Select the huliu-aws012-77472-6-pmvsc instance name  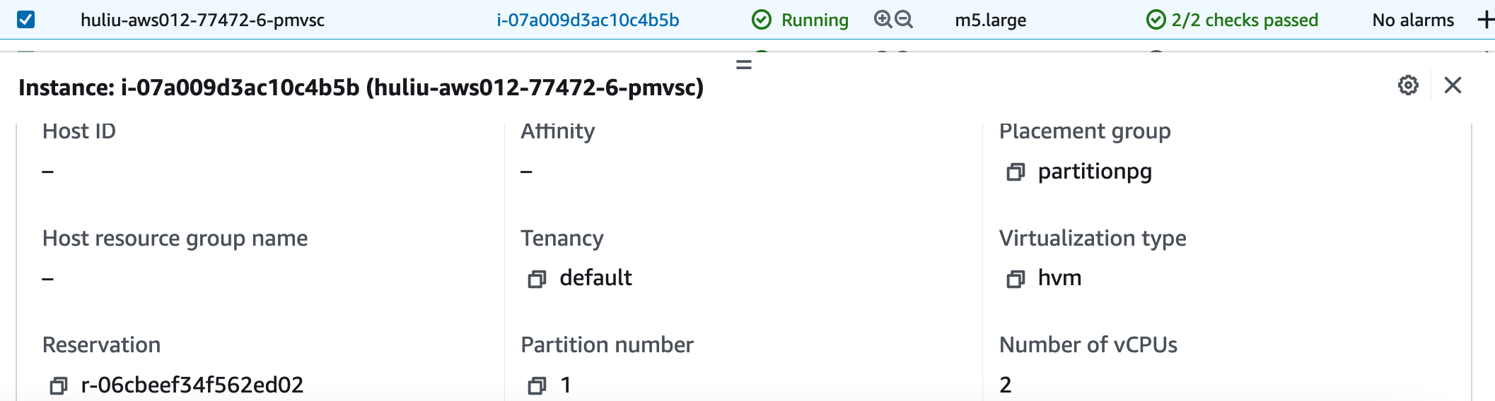click(202, 20)
